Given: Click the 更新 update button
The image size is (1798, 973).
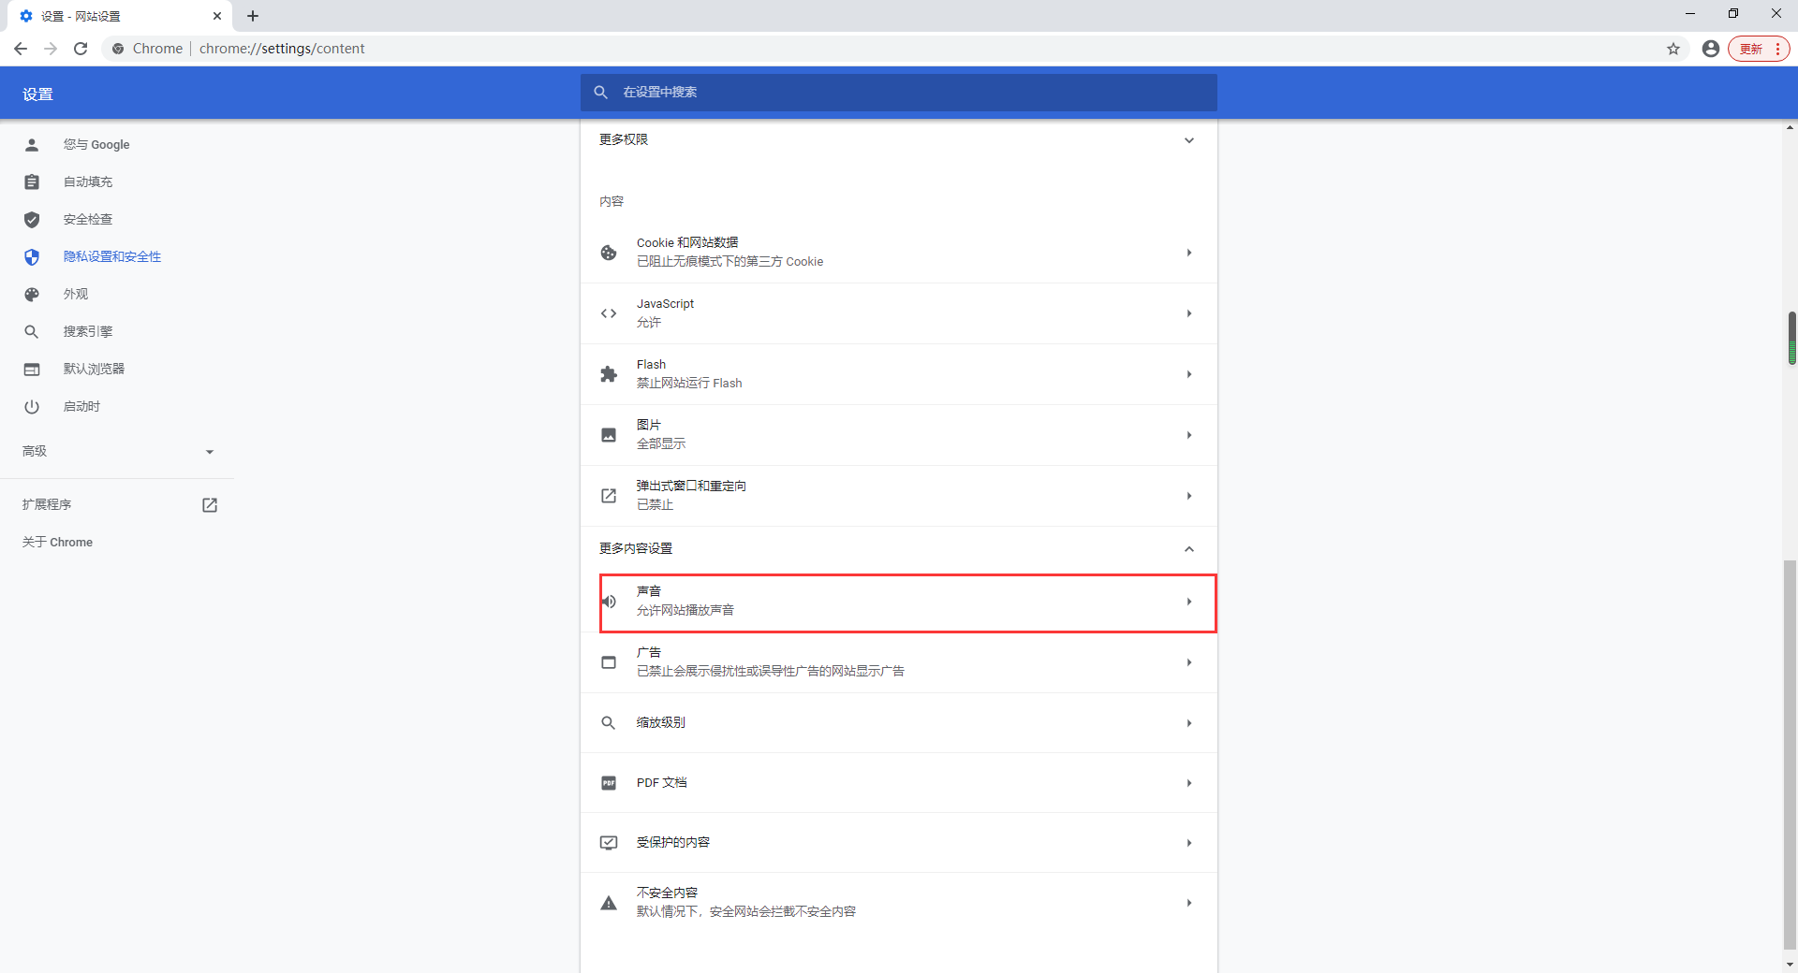Looking at the screenshot, I should 1759,49.
